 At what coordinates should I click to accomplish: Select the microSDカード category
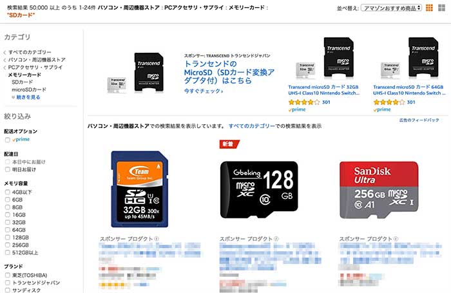(29, 90)
